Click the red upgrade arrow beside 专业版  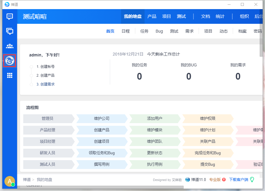(224, 180)
